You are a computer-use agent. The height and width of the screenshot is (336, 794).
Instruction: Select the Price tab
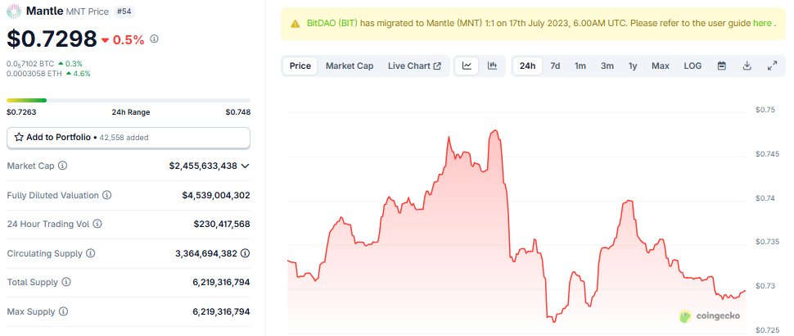[300, 66]
